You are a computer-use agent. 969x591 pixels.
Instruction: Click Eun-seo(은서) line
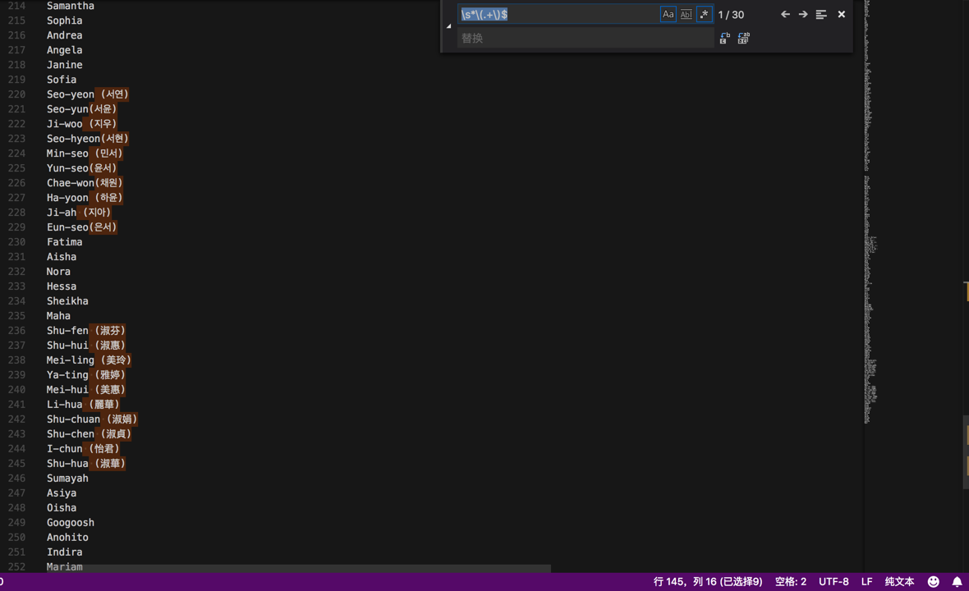pos(81,227)
